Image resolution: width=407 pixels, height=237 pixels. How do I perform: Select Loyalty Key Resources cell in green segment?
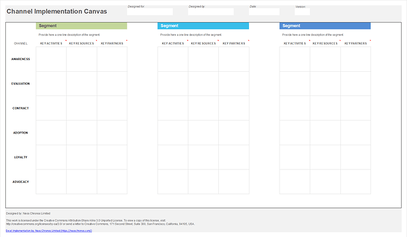82,157
